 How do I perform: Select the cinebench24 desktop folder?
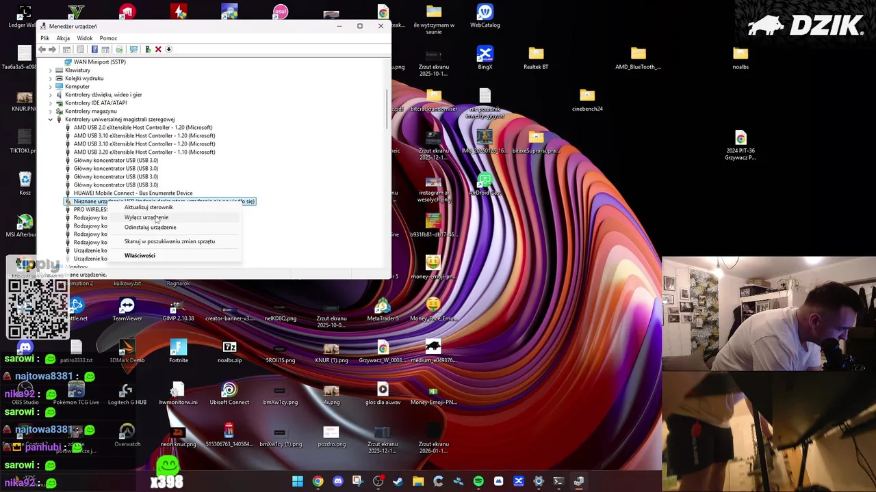coord(587,100)
